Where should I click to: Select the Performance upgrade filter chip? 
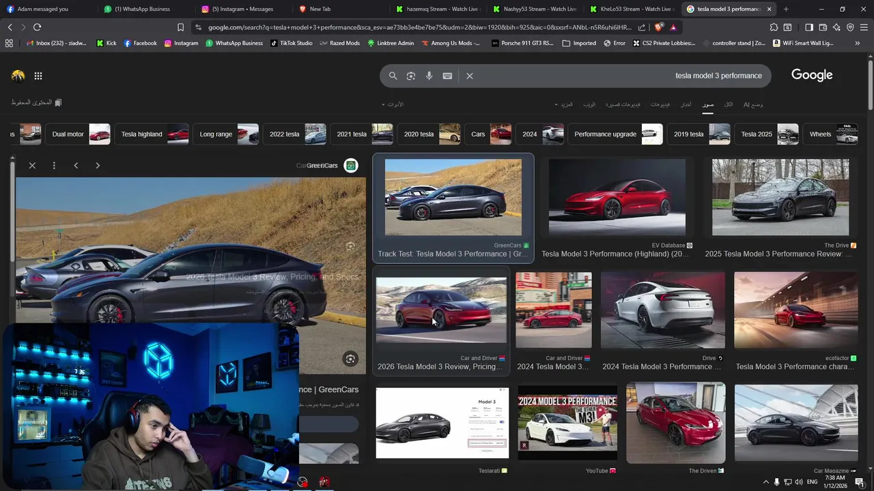615,134
